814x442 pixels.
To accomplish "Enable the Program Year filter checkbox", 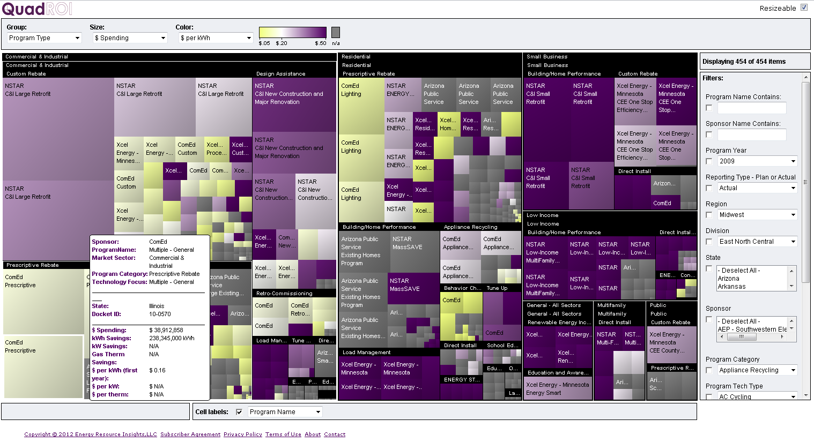I will point(709,161).
